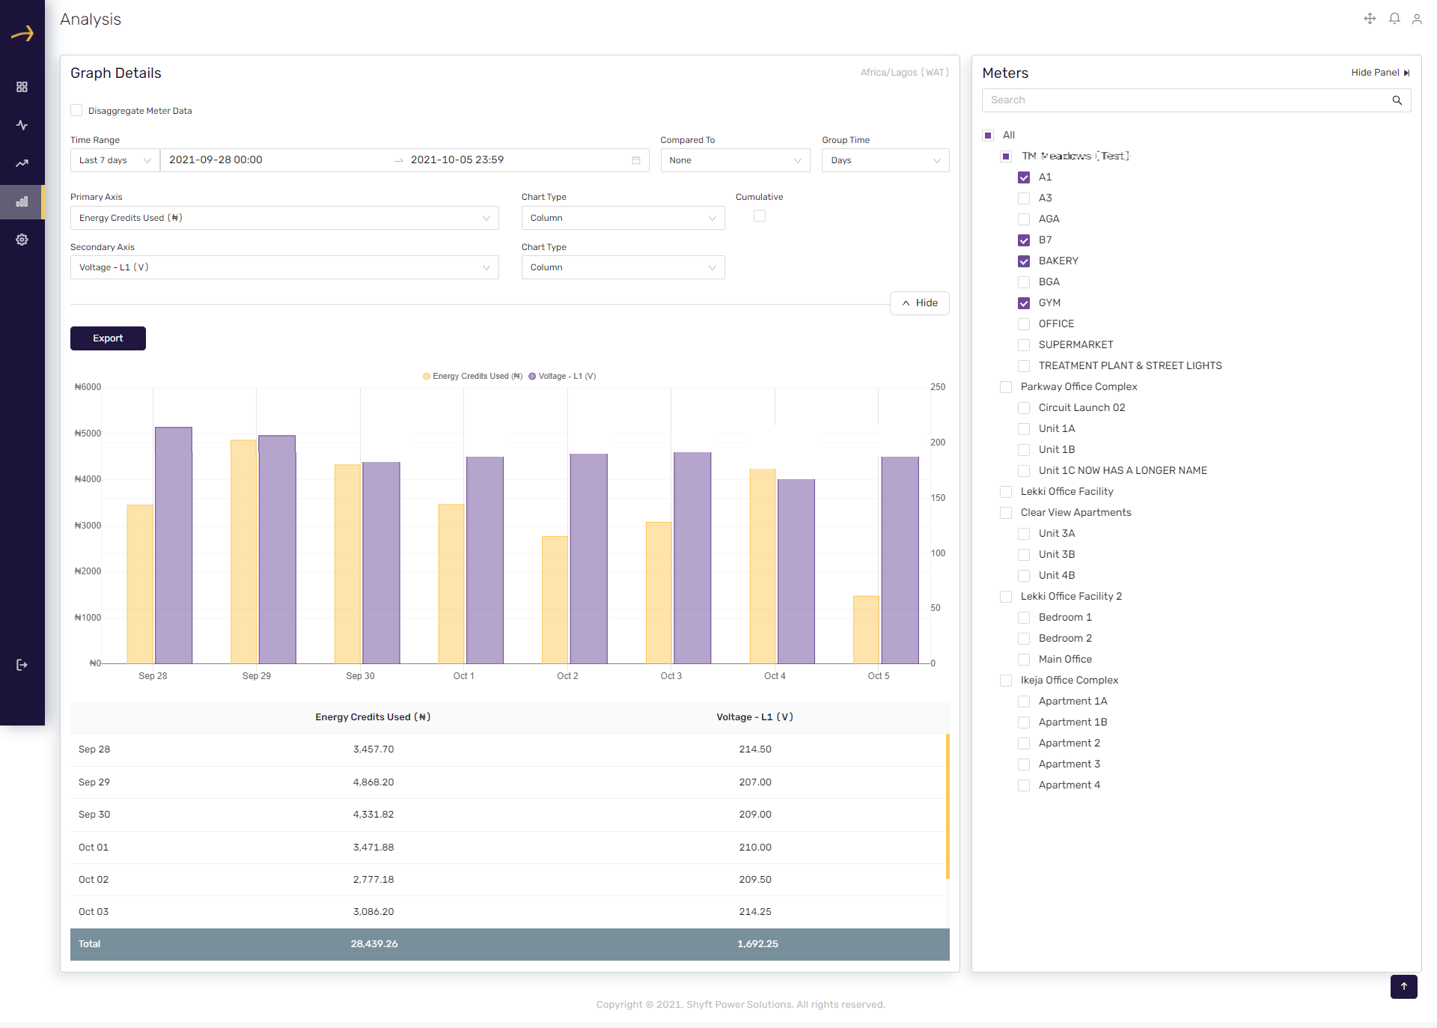Toggle Disaggregate Meter Data checkbox
Screen dimensions: 1437x1028
(x=76, y=110)
